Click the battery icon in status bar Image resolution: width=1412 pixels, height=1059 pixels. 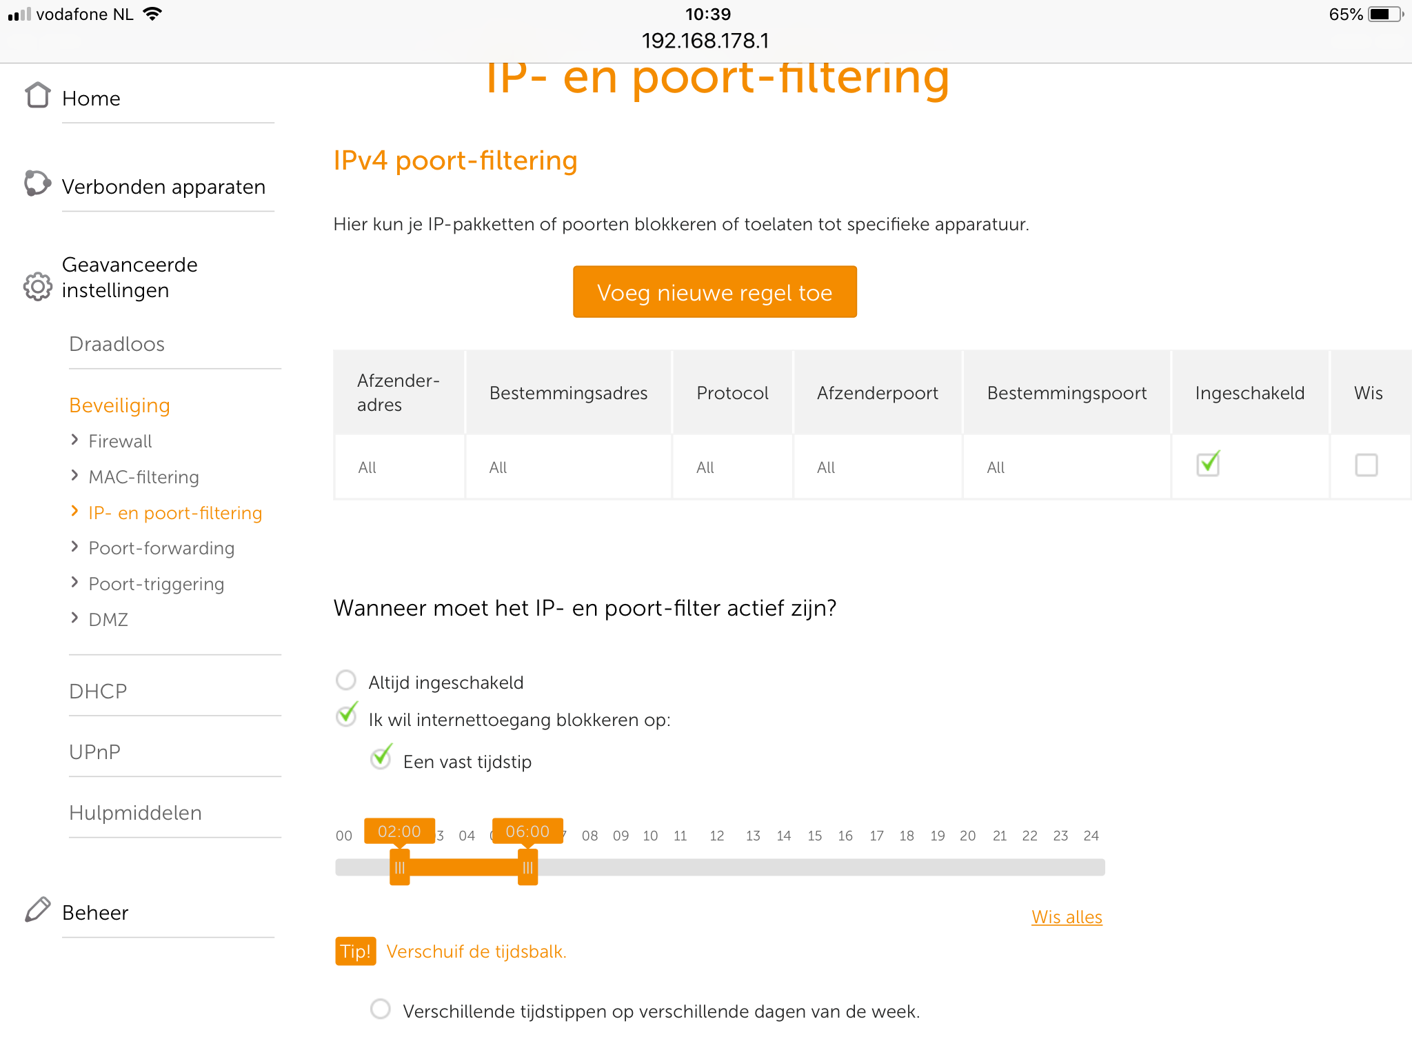click(1384, 14)
